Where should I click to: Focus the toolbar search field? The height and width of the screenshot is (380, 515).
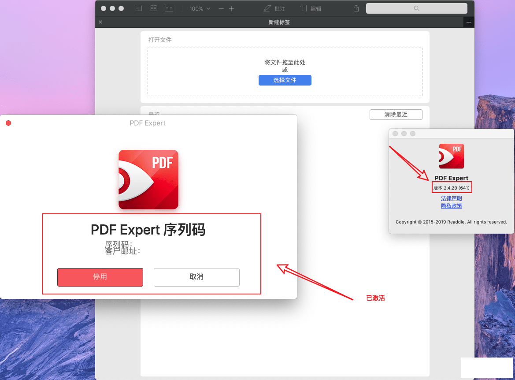[x=416, y=8]
